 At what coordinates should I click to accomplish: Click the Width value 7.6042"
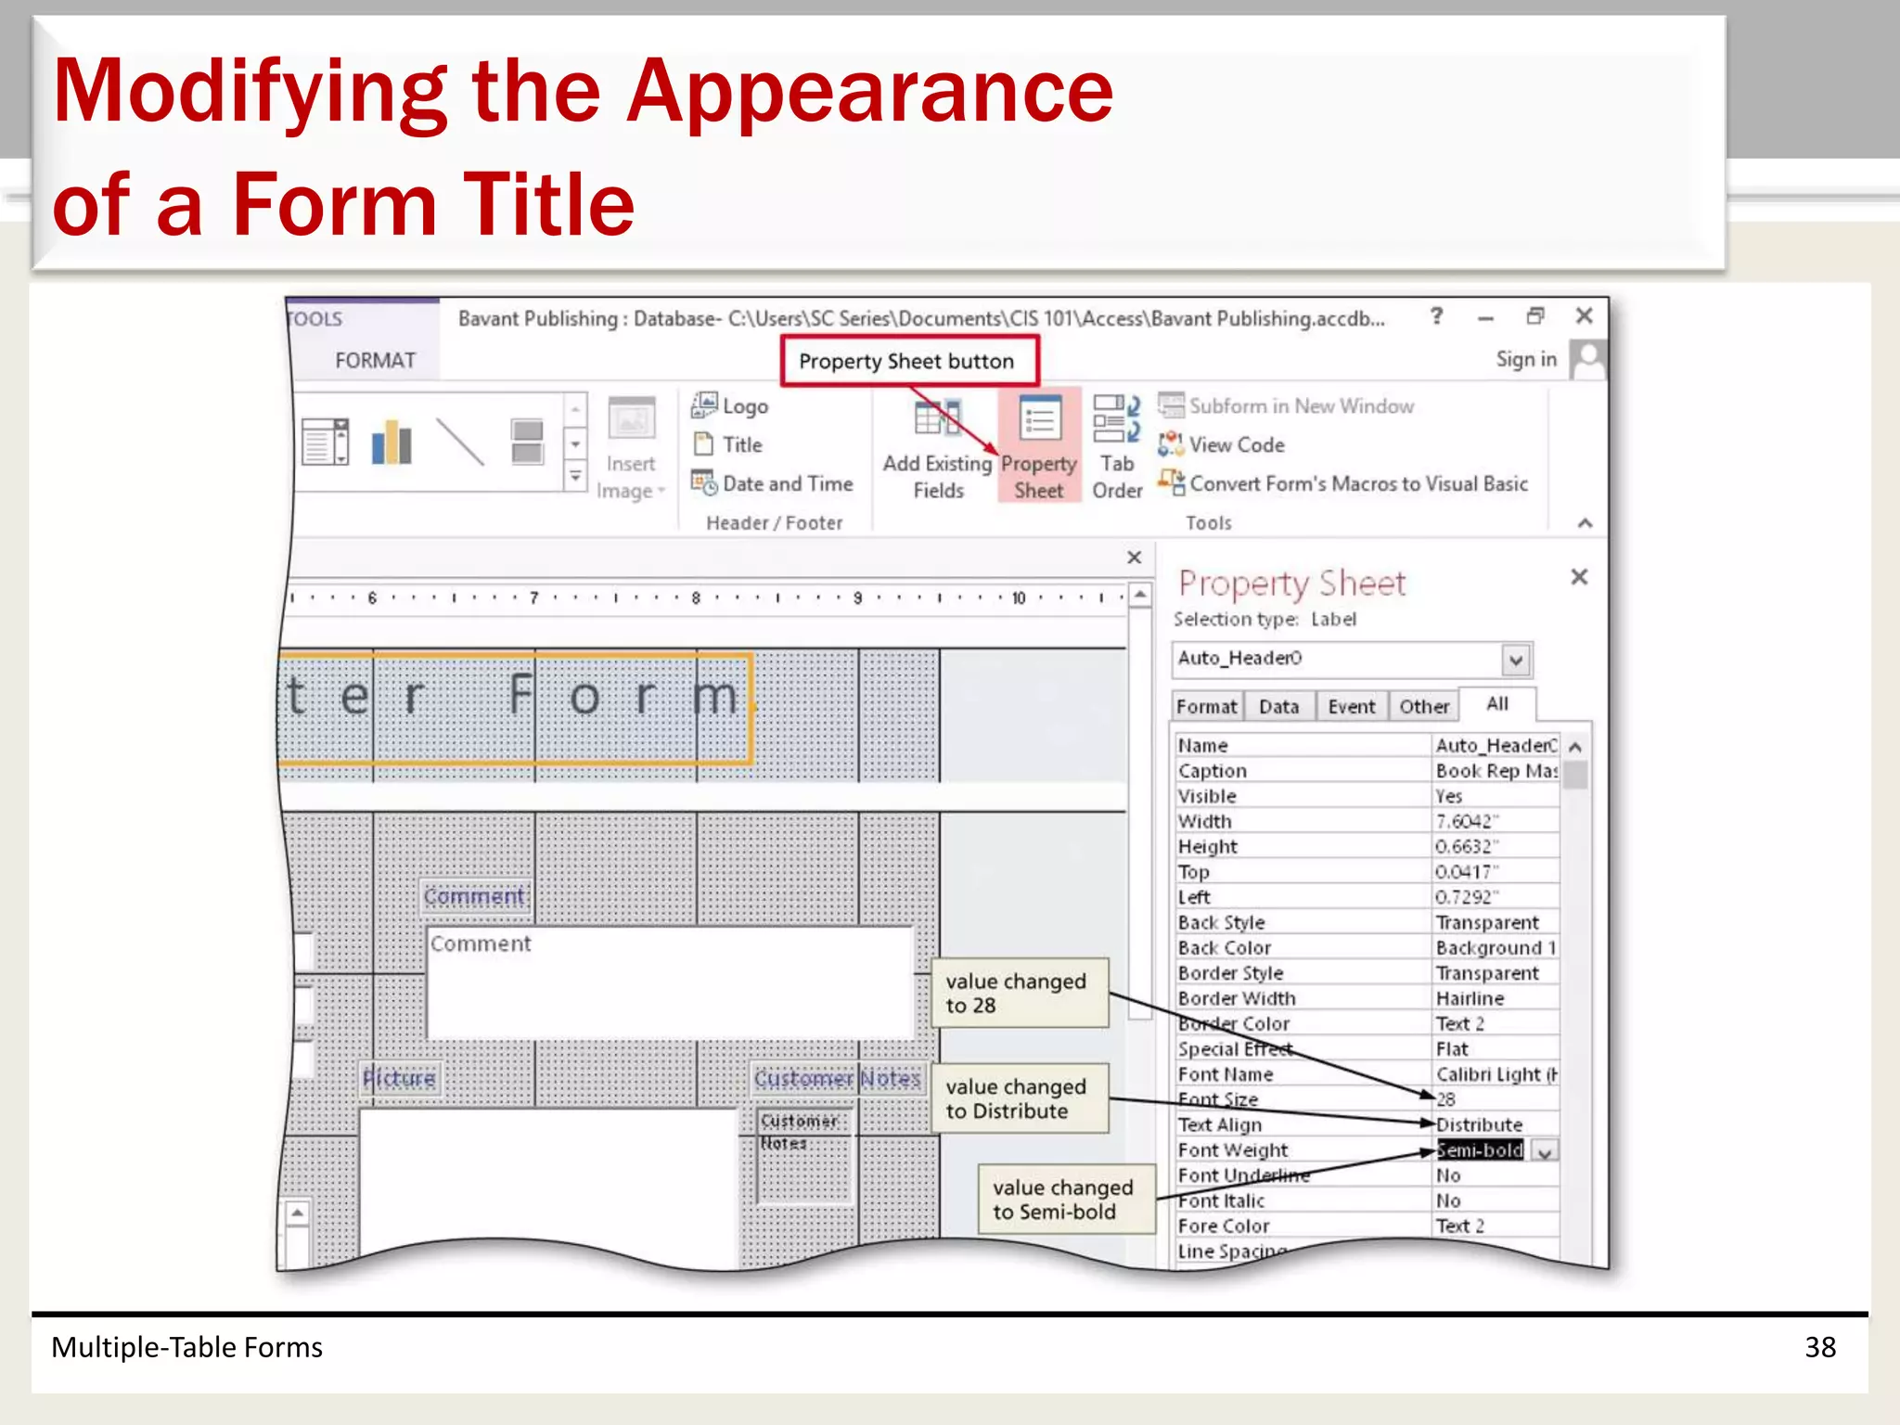point(1496,821)
